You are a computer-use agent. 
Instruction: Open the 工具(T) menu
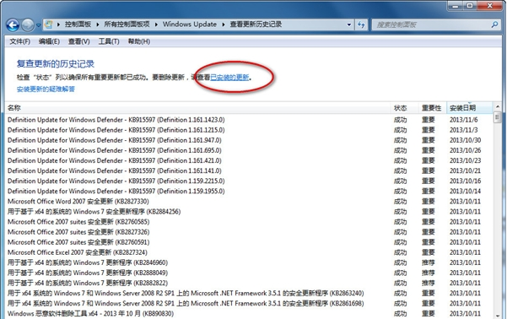pyautogui.click(x=109, y=41)
